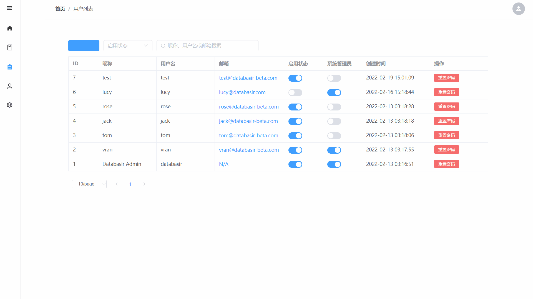Select the clipboard icon in sidebar
This screenshot has width=533, height=299.
click(x=10, y=67)
